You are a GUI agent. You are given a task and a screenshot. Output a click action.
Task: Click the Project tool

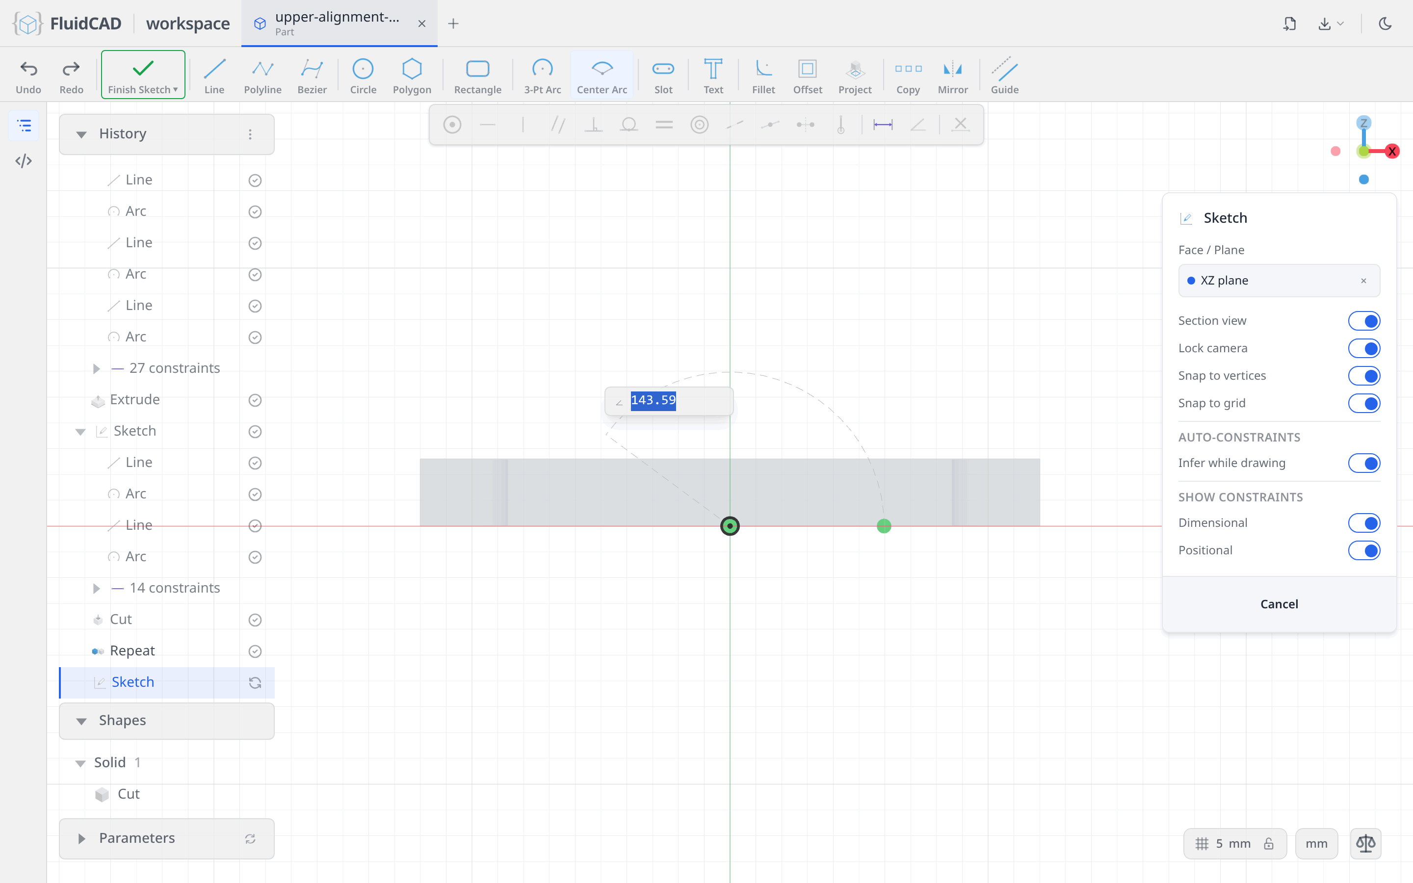tap(855, 76)
